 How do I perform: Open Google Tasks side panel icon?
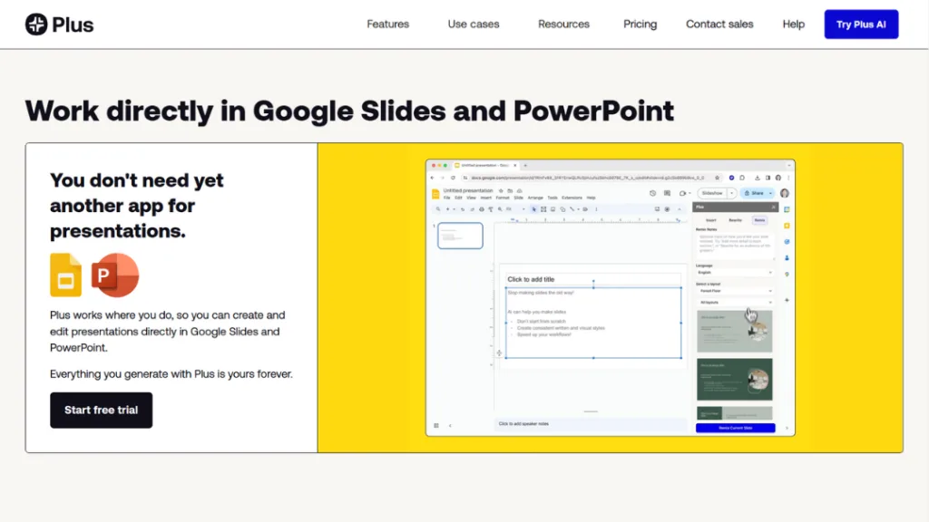click(x=787, y=241)
